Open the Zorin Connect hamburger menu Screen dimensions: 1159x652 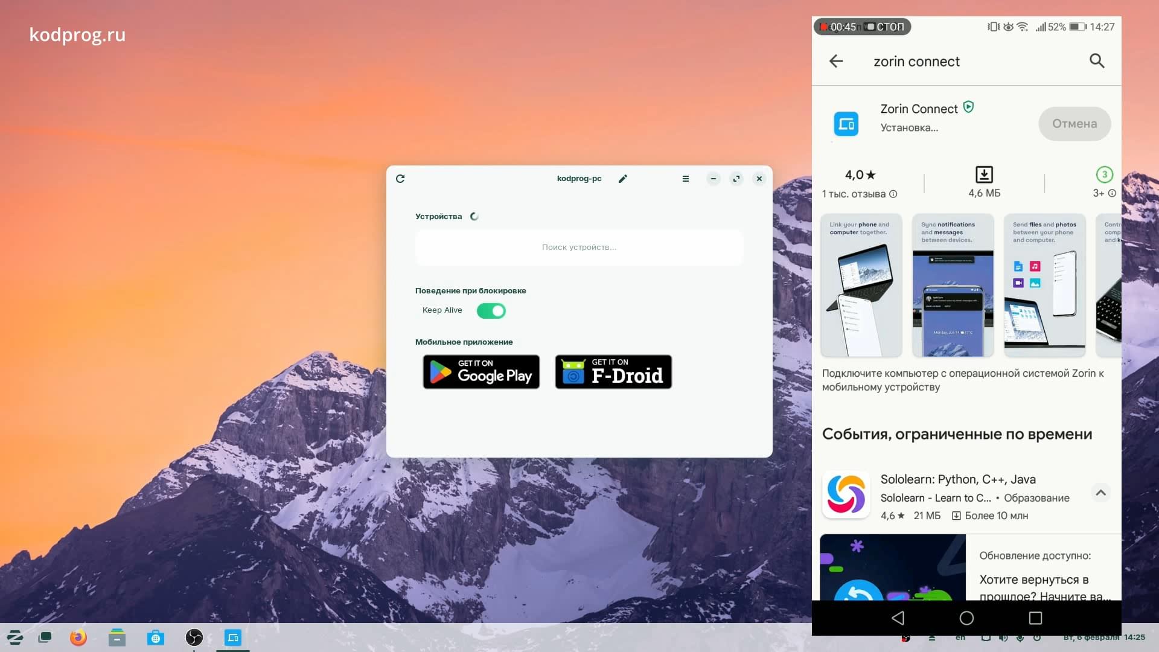tap(686, 179)
